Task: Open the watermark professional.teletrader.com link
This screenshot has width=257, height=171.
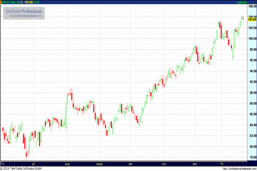Action: tap(26, 16)
